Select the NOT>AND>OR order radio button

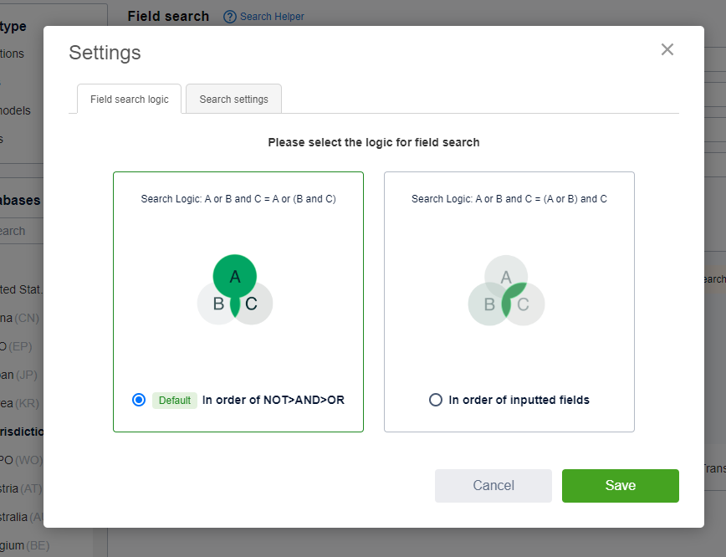click(139, 400)
